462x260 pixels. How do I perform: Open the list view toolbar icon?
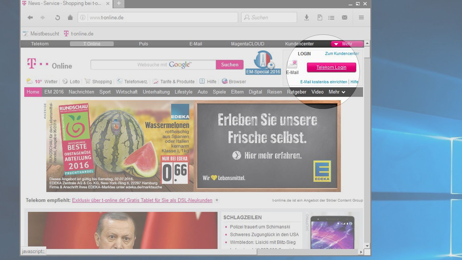point(331,17)
